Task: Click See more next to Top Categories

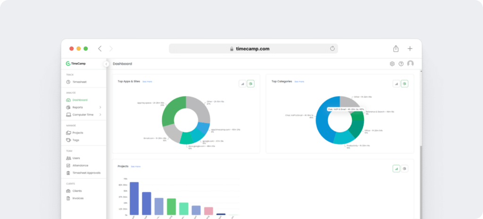Action: (299, 82)
